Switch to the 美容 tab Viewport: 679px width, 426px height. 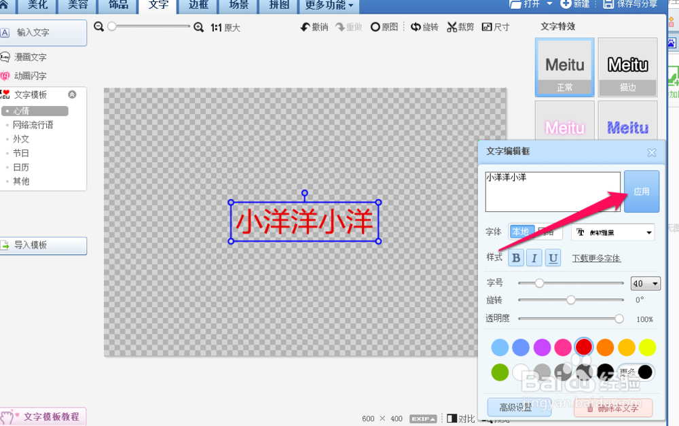pos(77,5)
